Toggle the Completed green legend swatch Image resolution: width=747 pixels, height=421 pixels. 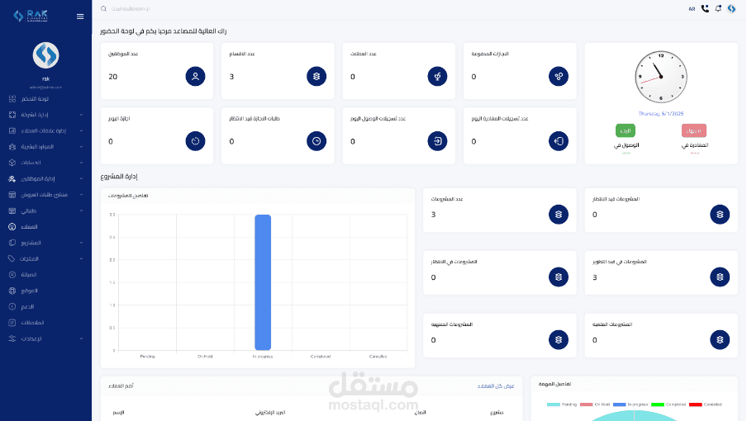(658, 404)
